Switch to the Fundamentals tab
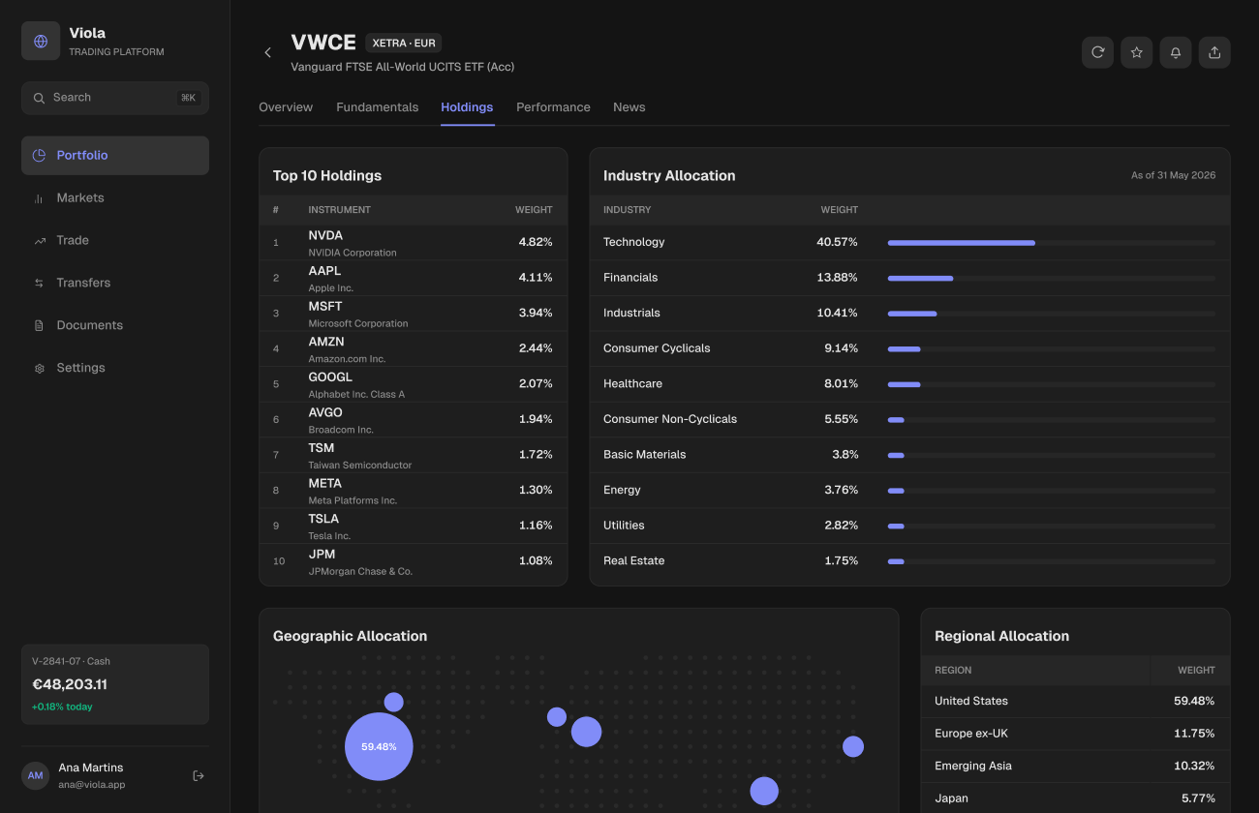This screenshot has height=813, width=1259. (x=378, y=107)
